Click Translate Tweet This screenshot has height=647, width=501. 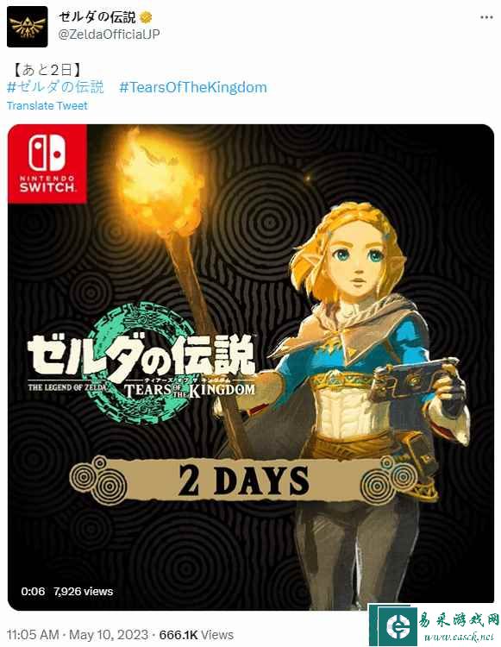47,105
